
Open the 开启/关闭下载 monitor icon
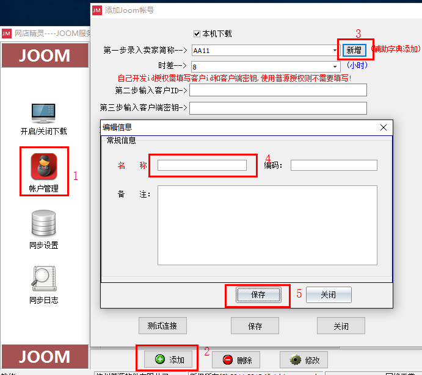coord(43,113)
